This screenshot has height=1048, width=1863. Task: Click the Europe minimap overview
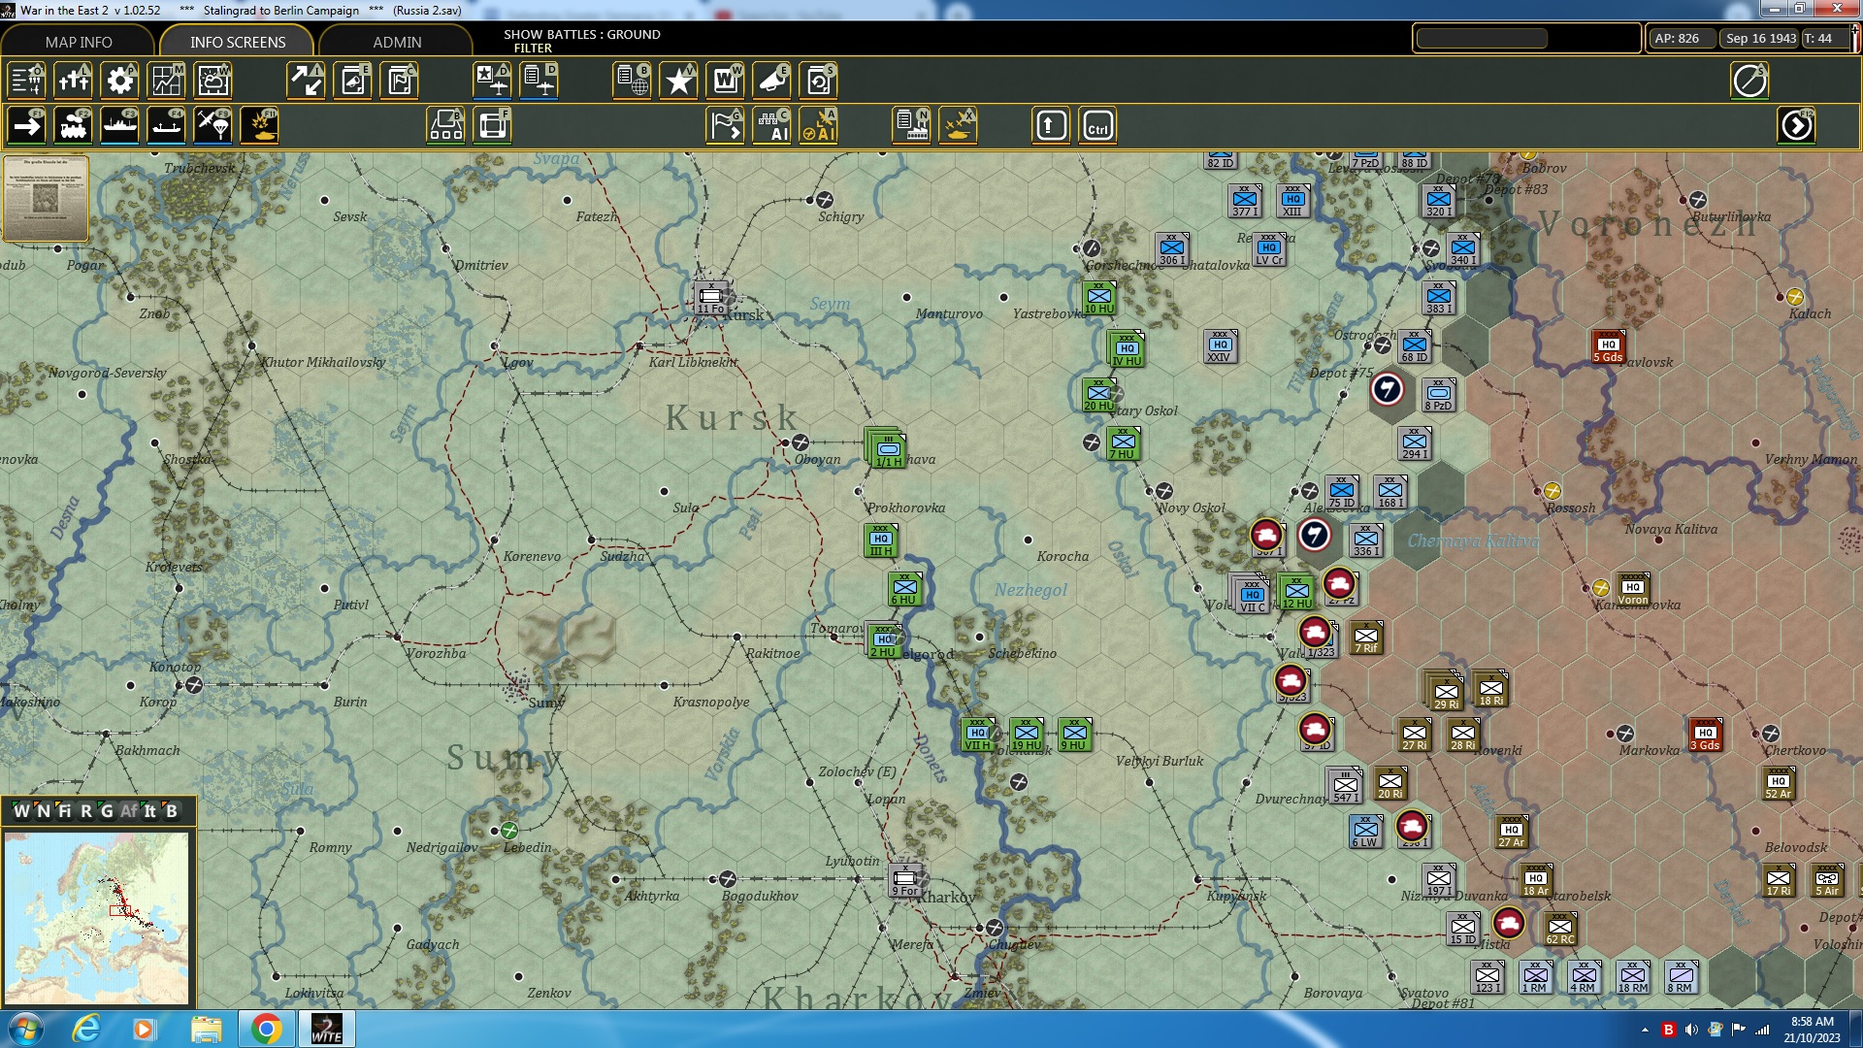tap(96, 917)
